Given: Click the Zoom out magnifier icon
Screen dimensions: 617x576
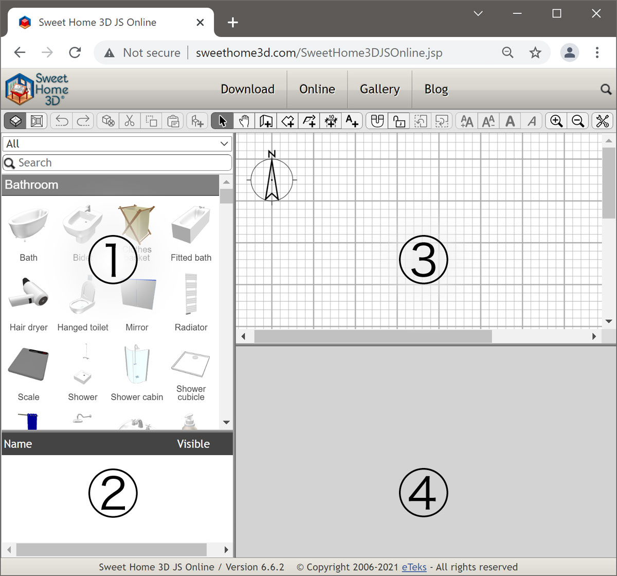Looking at the screenshot, I should click(x=577, y=121).
